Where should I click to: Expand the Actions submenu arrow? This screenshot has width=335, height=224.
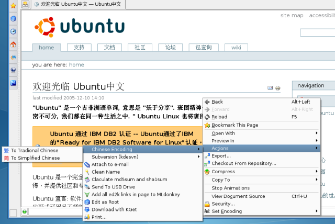coord(317,148)
